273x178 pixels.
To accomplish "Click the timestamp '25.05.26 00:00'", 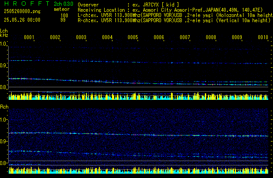I will tap(22, 20).
